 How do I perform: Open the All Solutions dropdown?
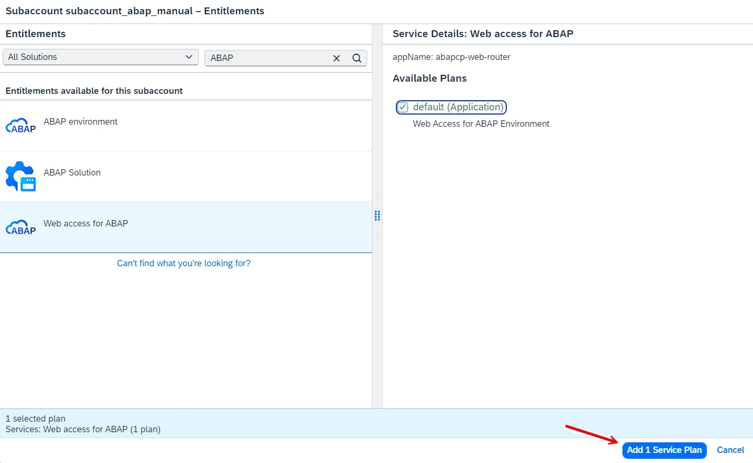click(x=101, y=57)
